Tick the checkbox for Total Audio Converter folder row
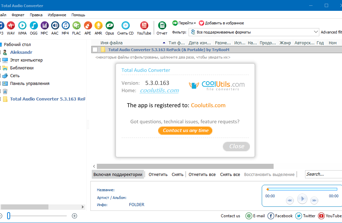 95,50
